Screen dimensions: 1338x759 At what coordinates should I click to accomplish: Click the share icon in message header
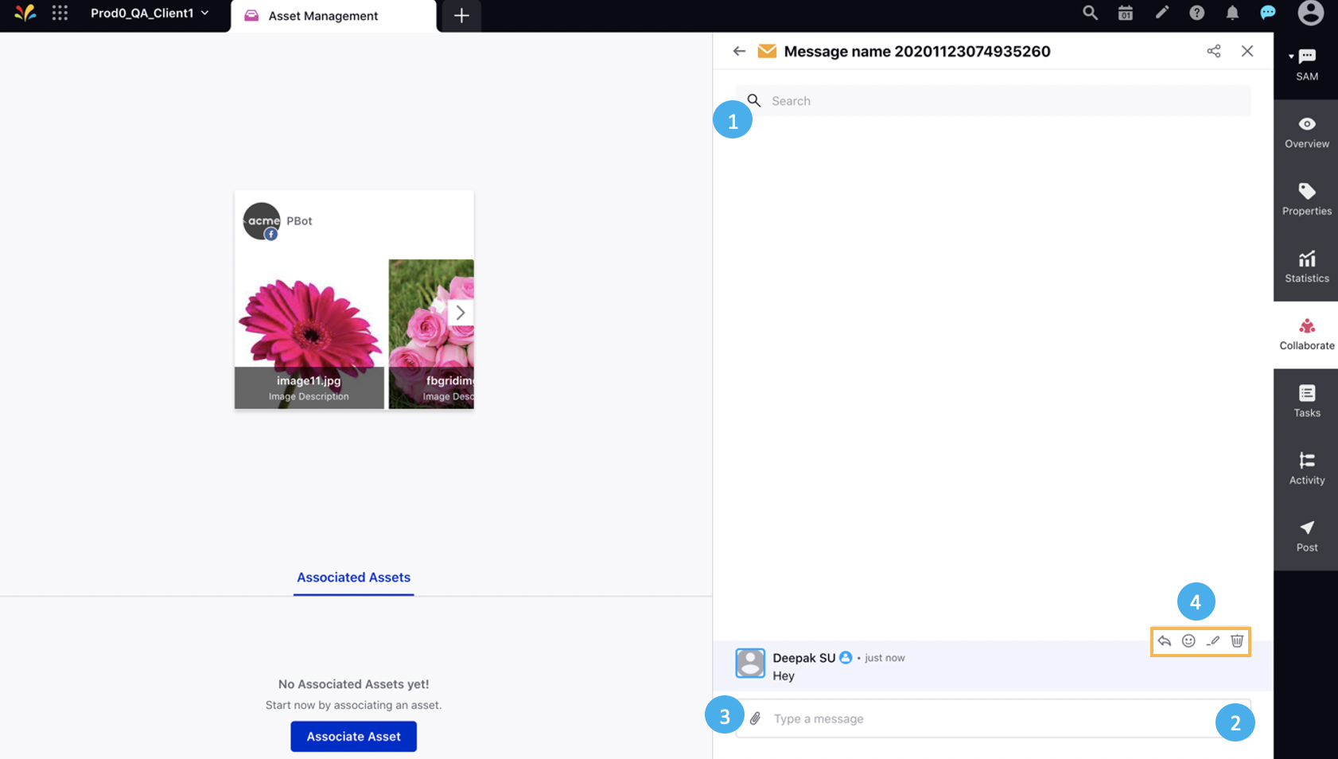[x=1213, y=51]
